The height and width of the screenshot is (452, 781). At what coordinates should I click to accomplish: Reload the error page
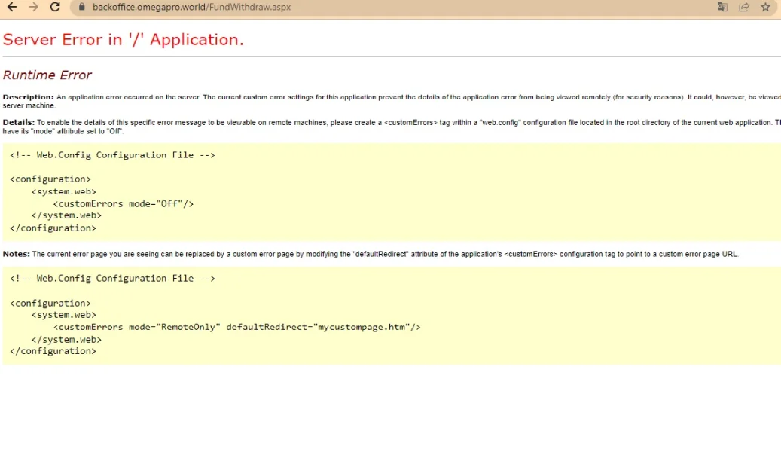[55, 8]
